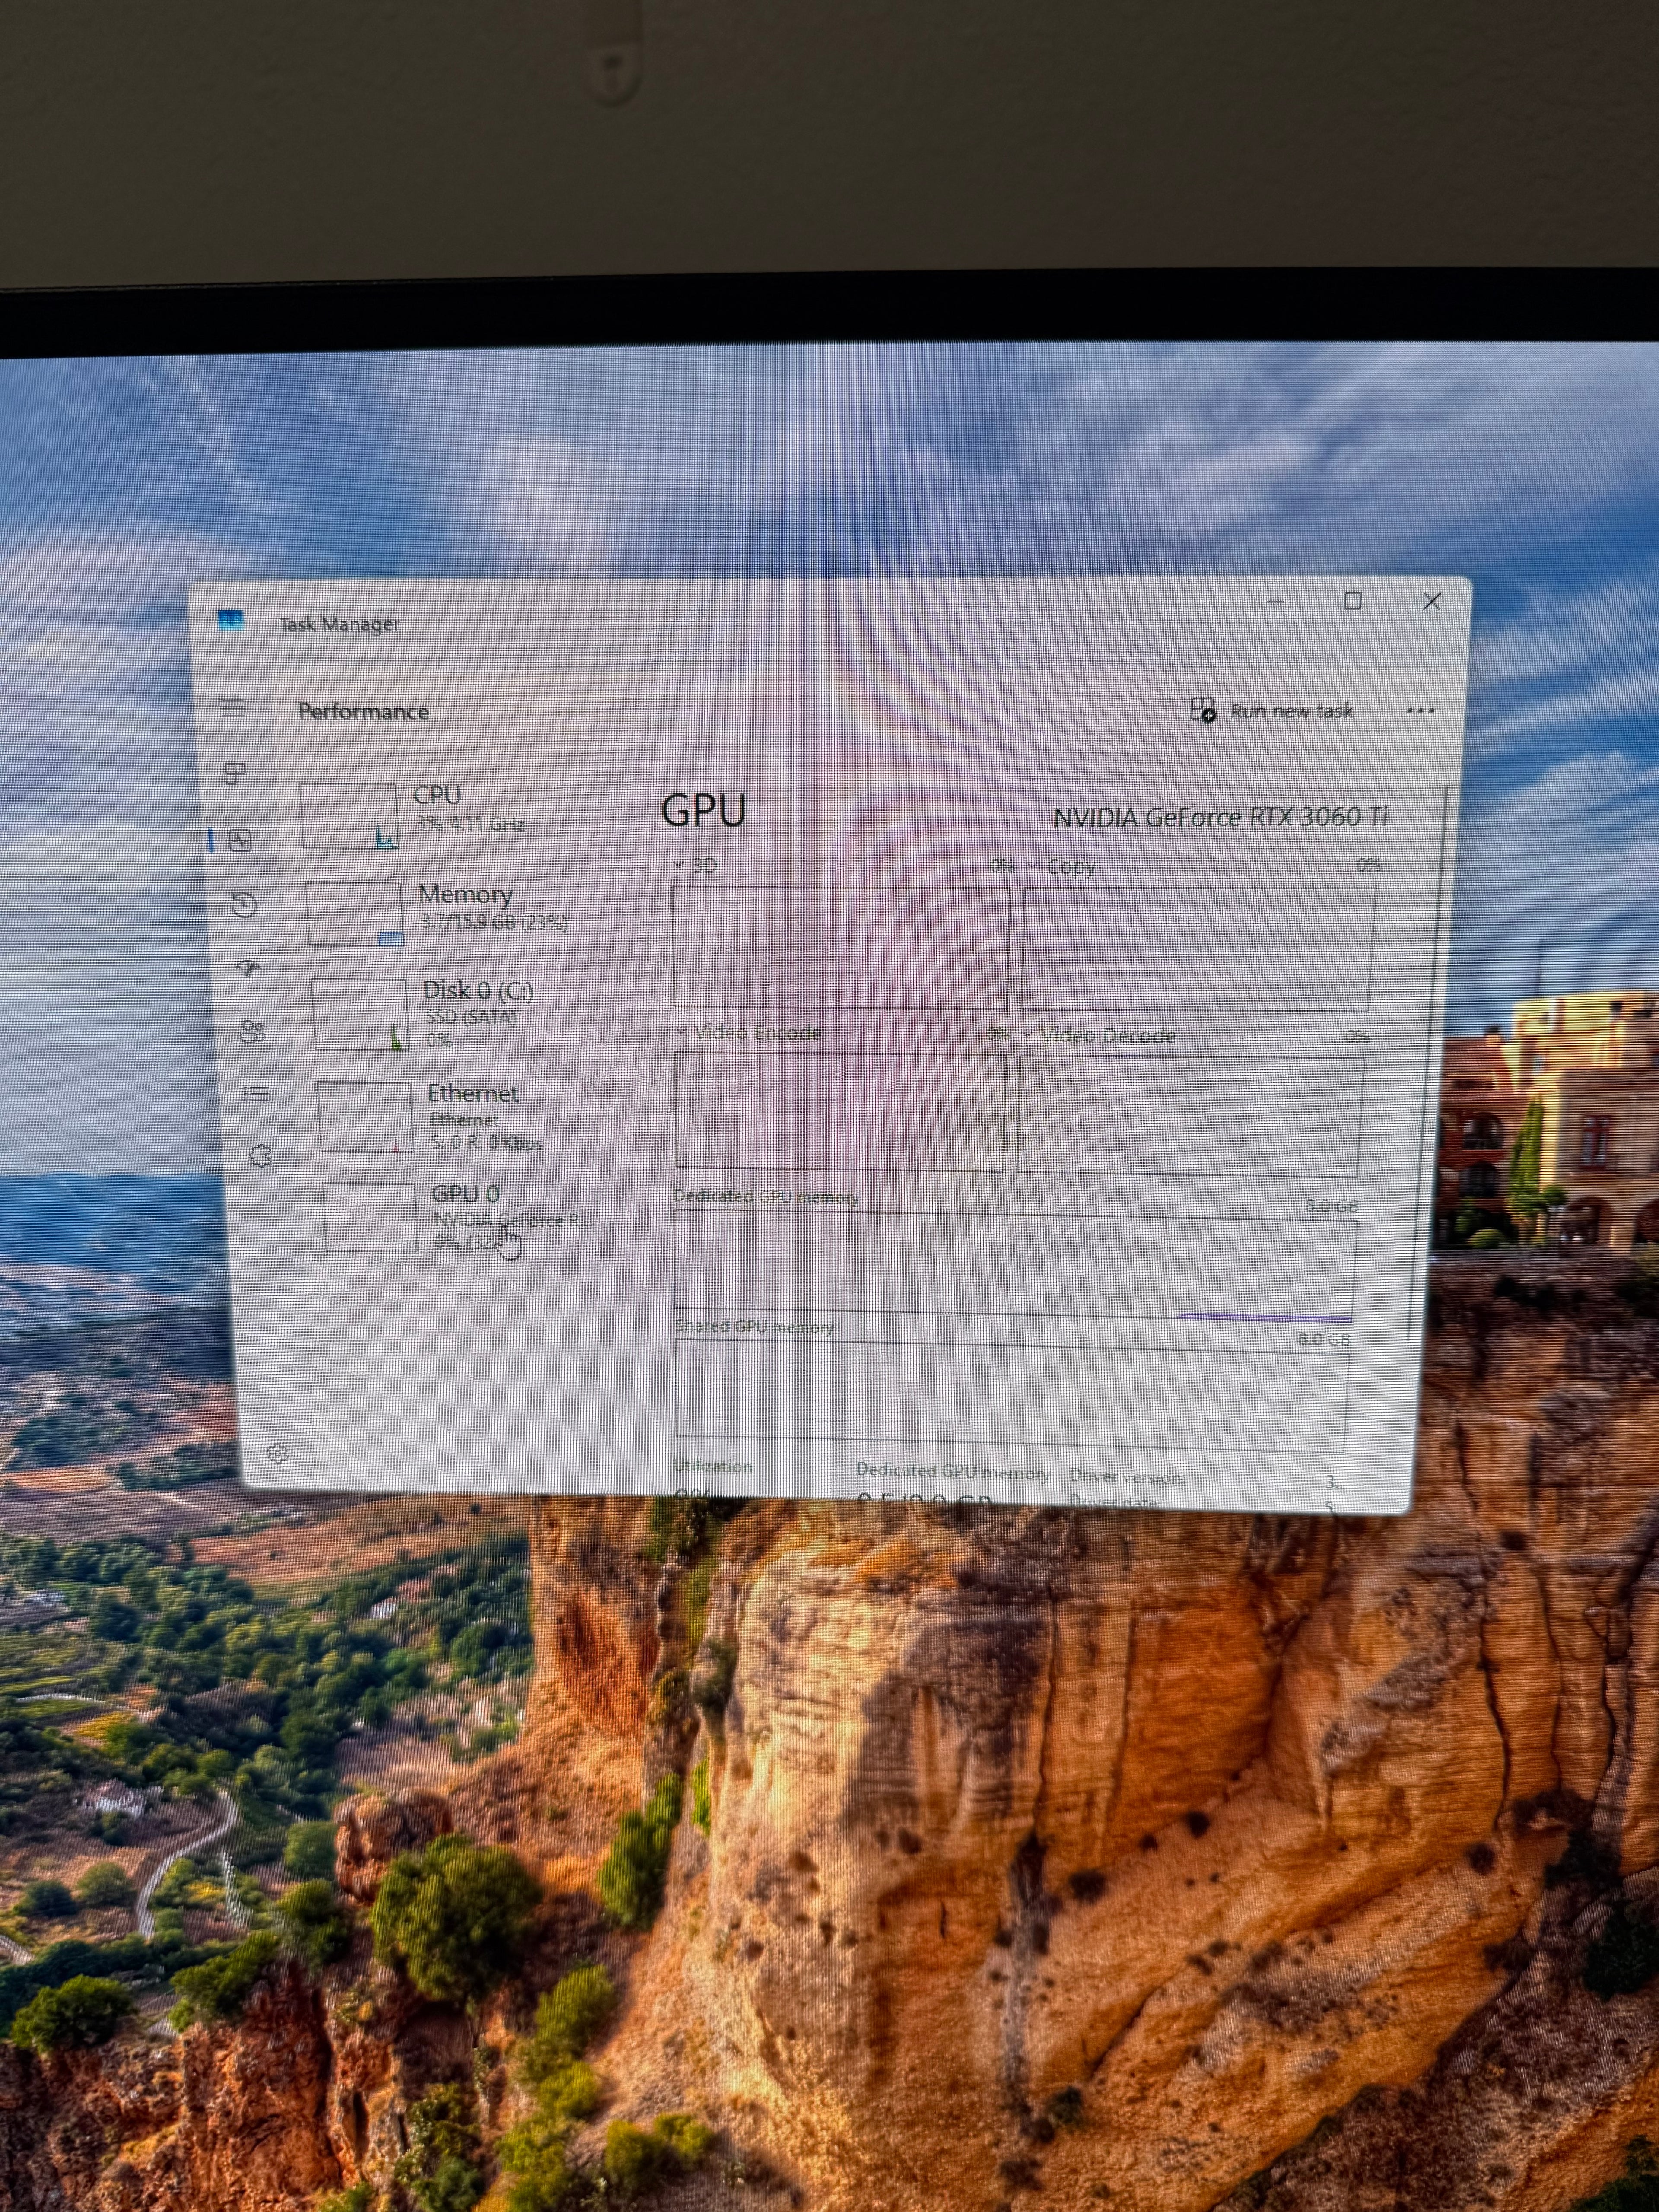
Task: Open Task Manager settings gear
Action: click(277, 1453)
